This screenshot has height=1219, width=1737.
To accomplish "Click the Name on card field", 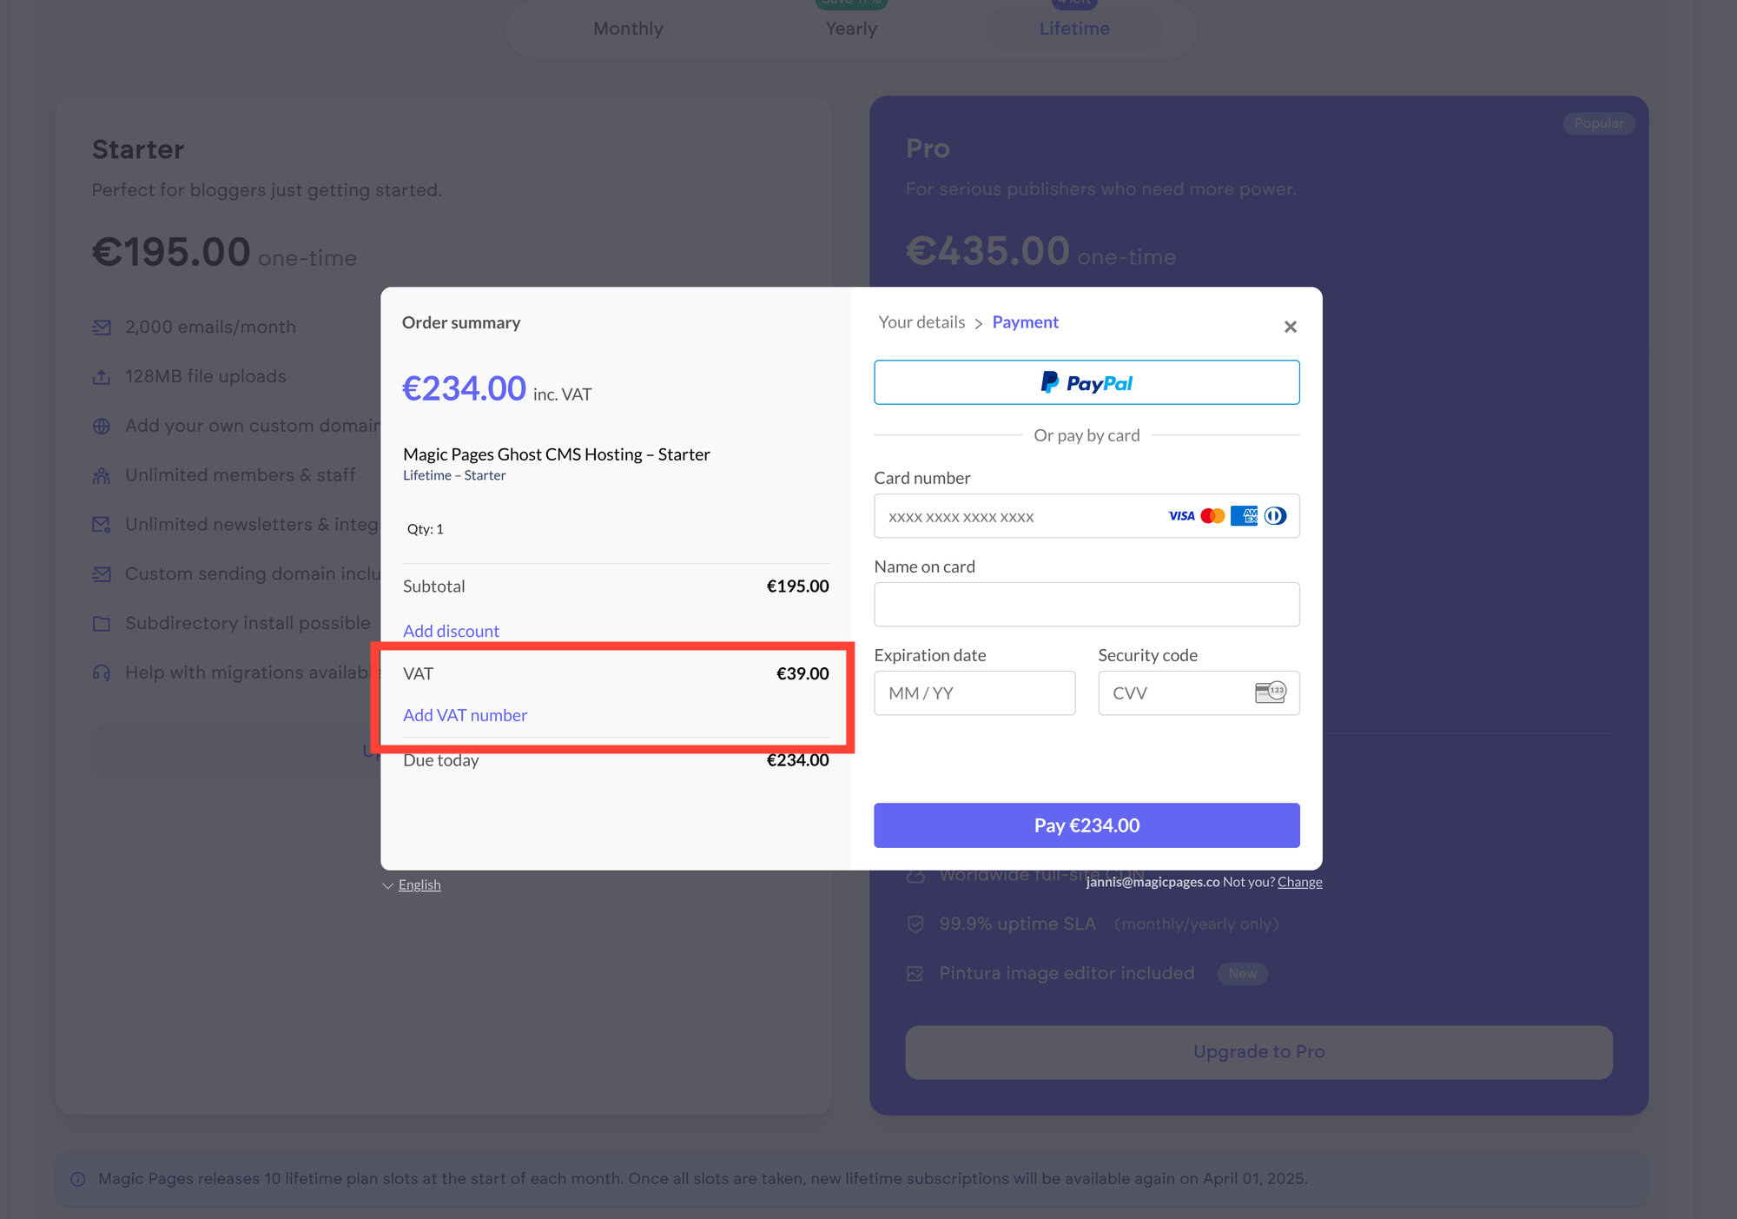I will click(1086, 605).
